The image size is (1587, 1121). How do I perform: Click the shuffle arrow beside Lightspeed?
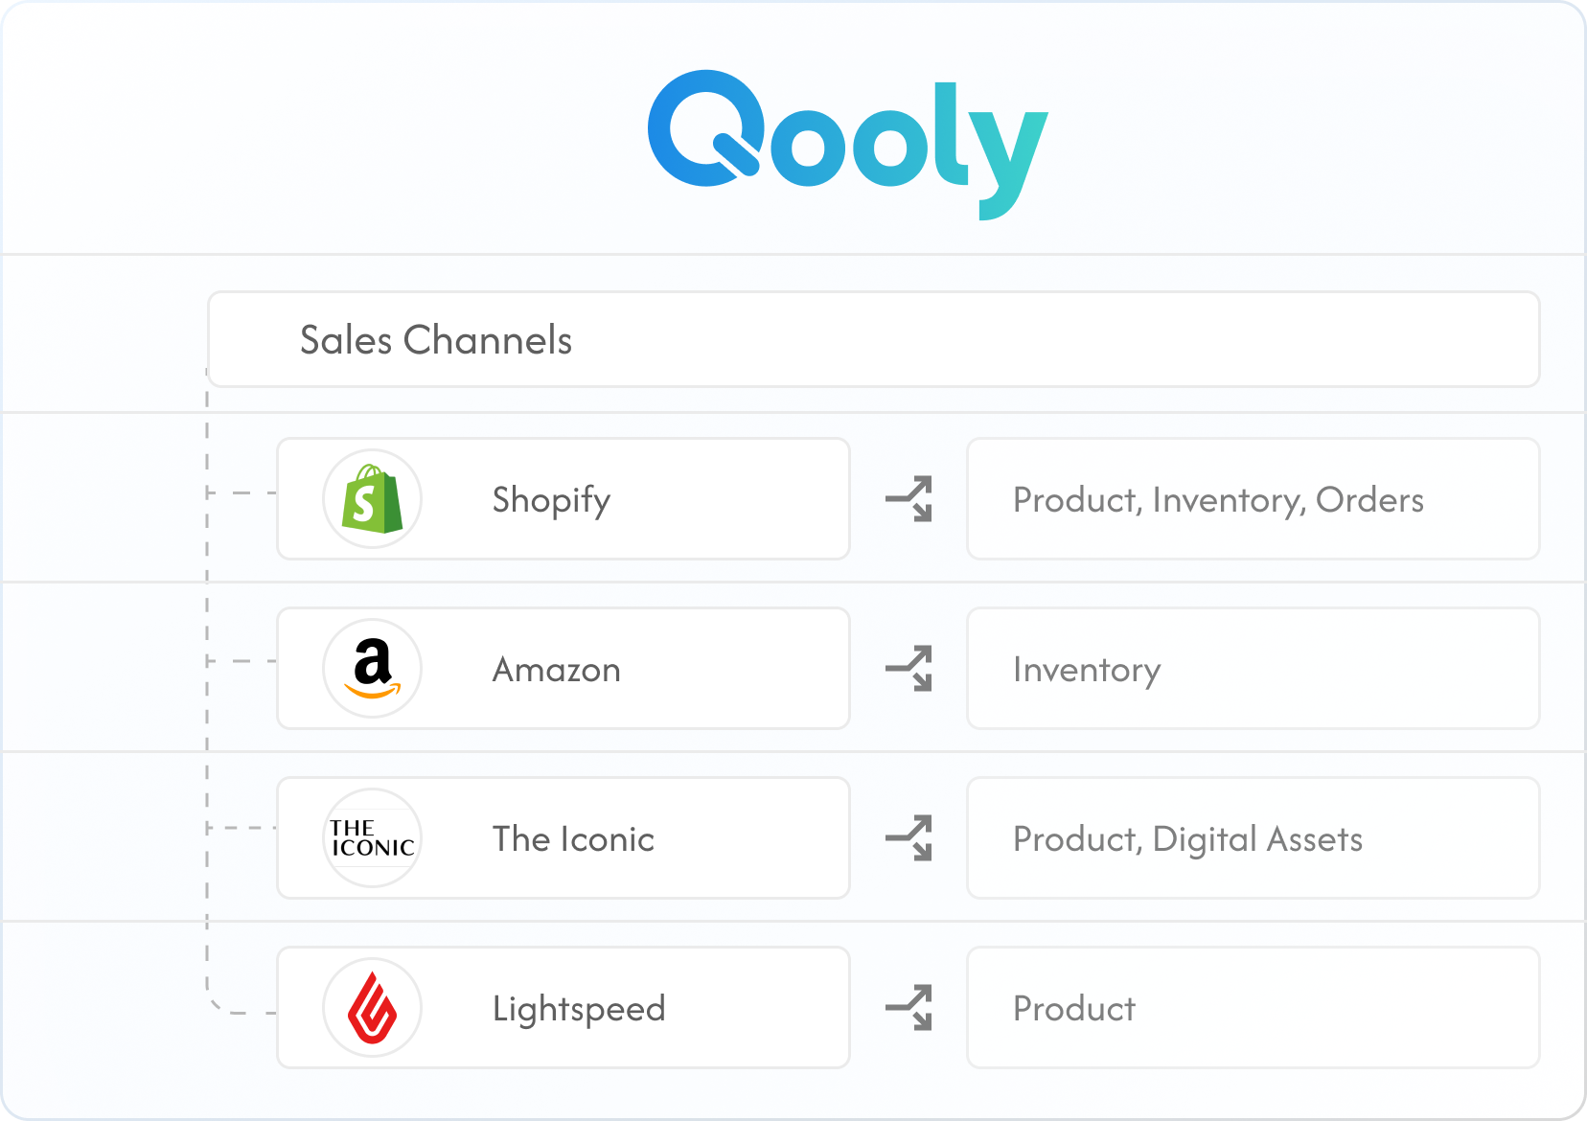pos(909,1008)
